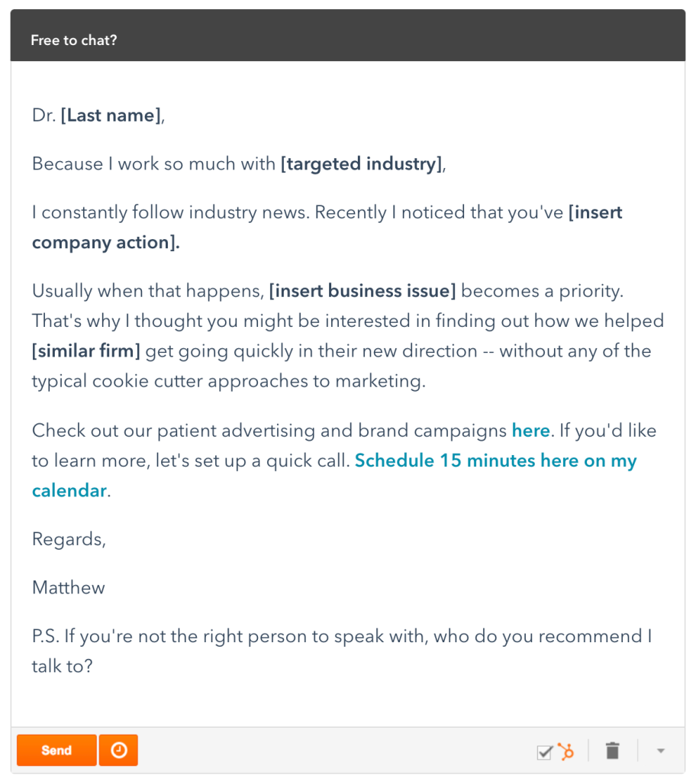Click the [Last name] placeholder

click(111, 115)
